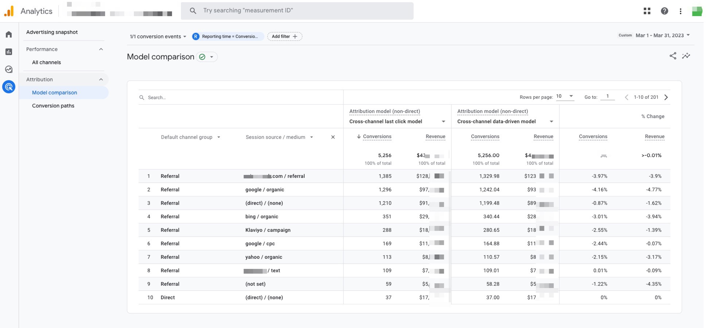Click the Analytics product name
This screenshot has height=328, width=716.
tap(36, 11)
